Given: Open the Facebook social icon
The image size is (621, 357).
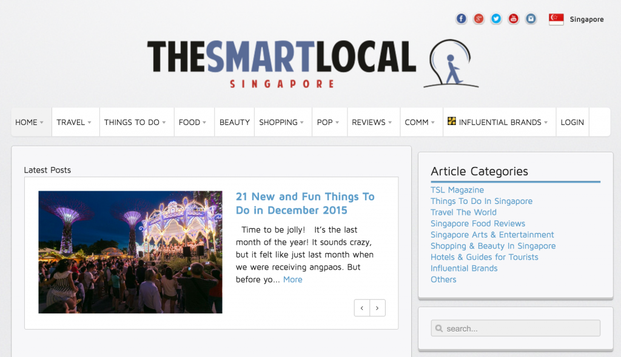Looking at the screenshot, I should pos(461,19).
